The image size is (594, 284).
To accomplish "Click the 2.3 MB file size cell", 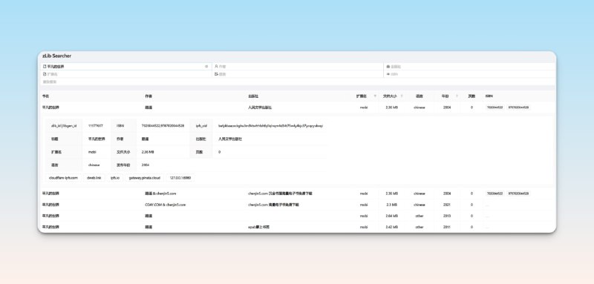I will (392, 205).
